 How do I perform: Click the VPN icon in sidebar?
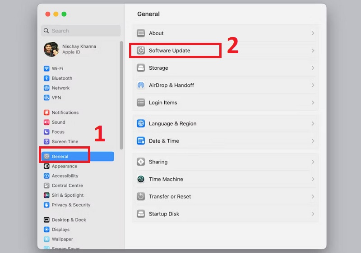pos(46,98)
